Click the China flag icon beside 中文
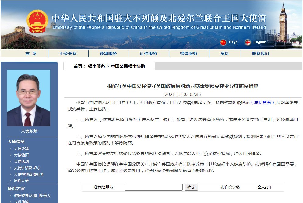Image resolution: width=303 pixels, height=203 pixels. [223, 43]
